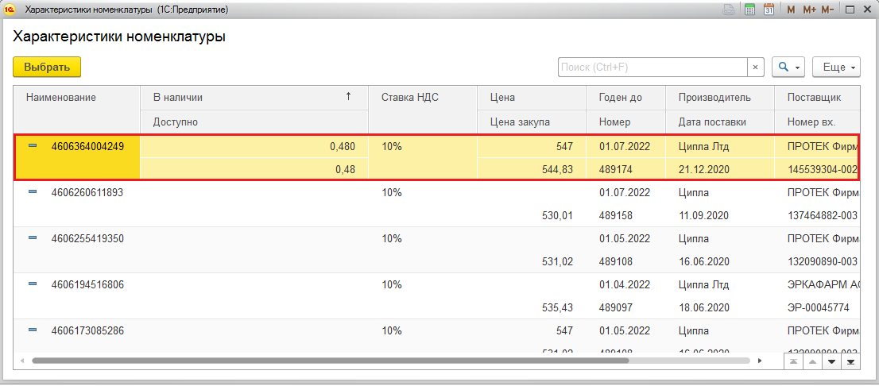
Task: Click the M+ memory add button
Action: [809, 10]
